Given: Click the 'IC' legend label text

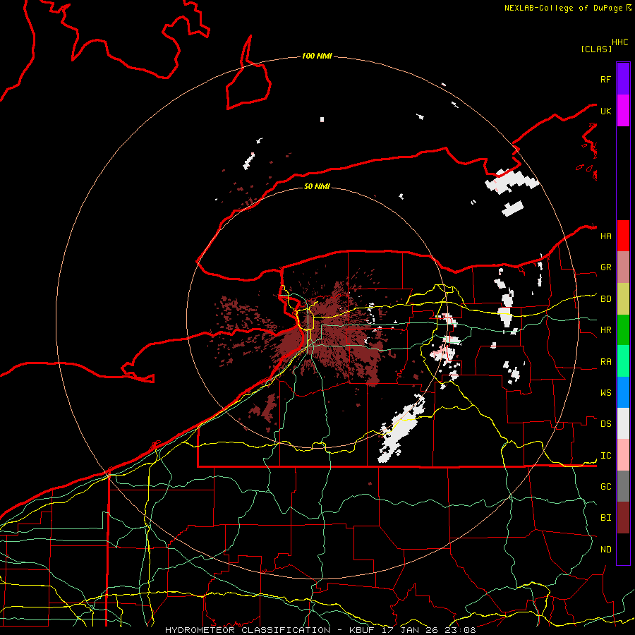Looking at the screenshot, I should click(x=605, y=456).
